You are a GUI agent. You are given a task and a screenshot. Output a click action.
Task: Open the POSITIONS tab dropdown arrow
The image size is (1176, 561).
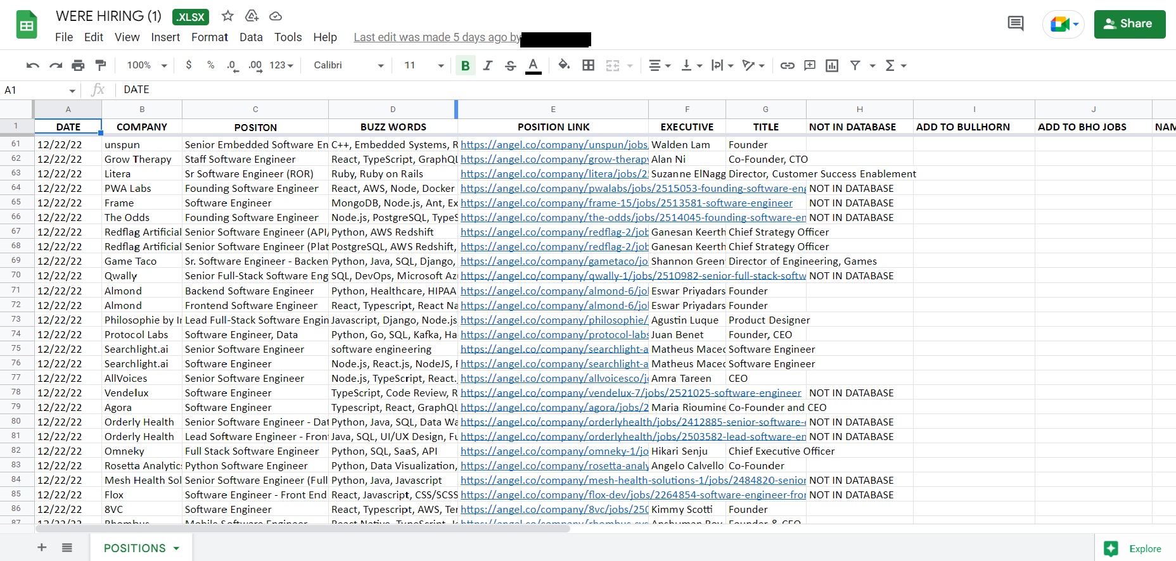pos(176,548)
